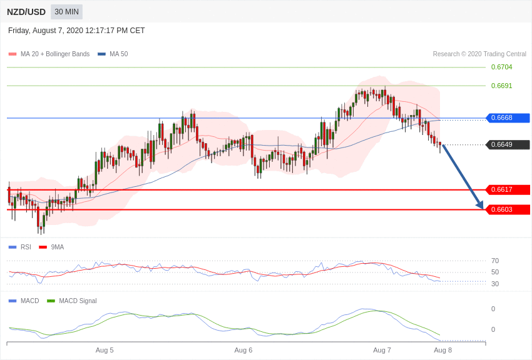Select the 30 MIN timeframe button
The height and width of the screenshot is (360, 532).
(66, 12)
